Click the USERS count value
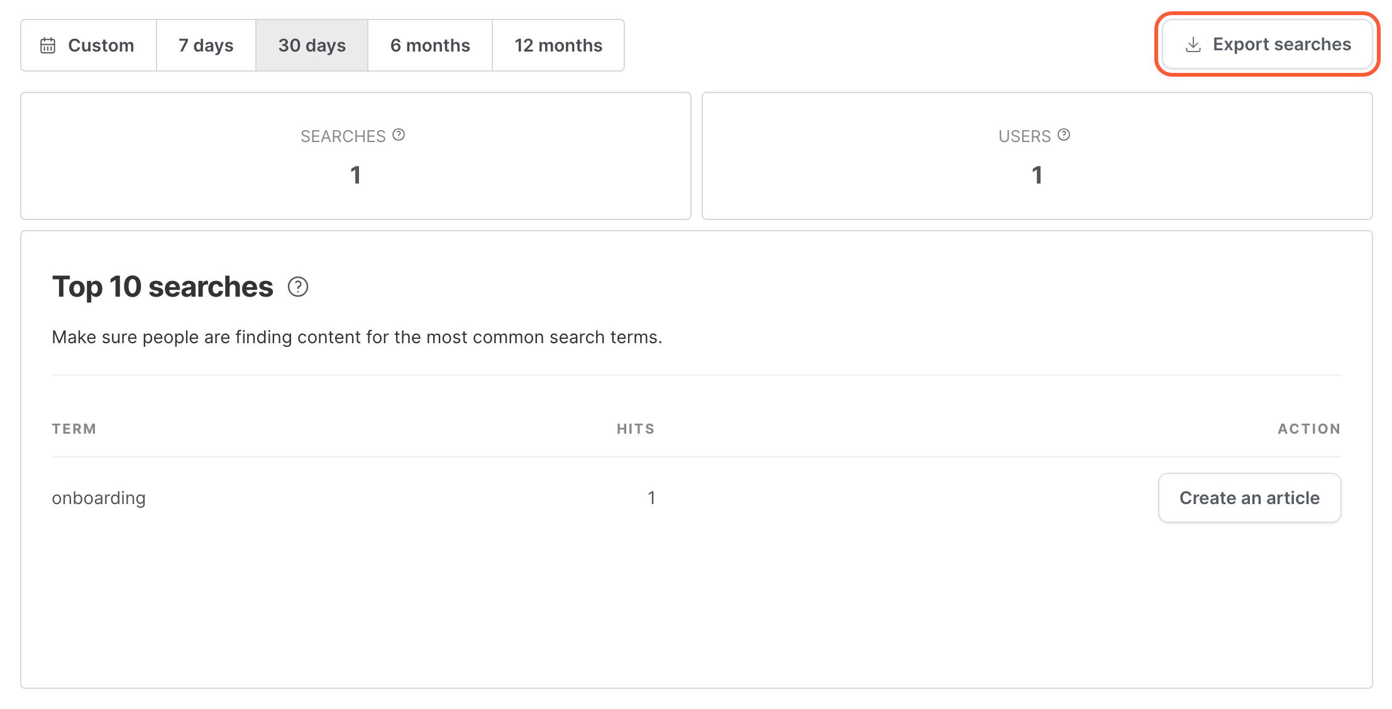Image resolution: width=1392 pixels, height=709 pixels. tap(1037, 175)
